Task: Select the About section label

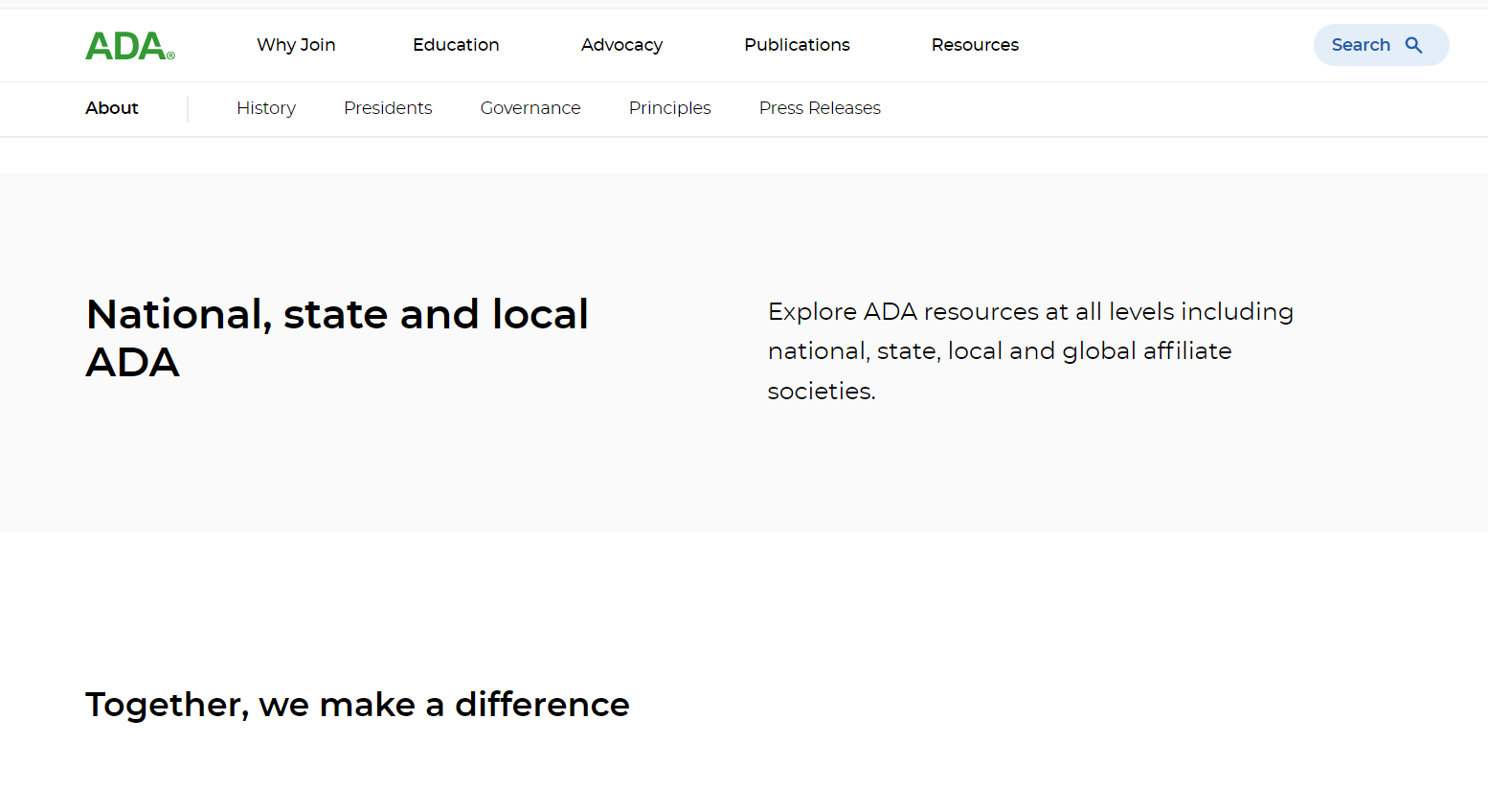Action: 112,108
